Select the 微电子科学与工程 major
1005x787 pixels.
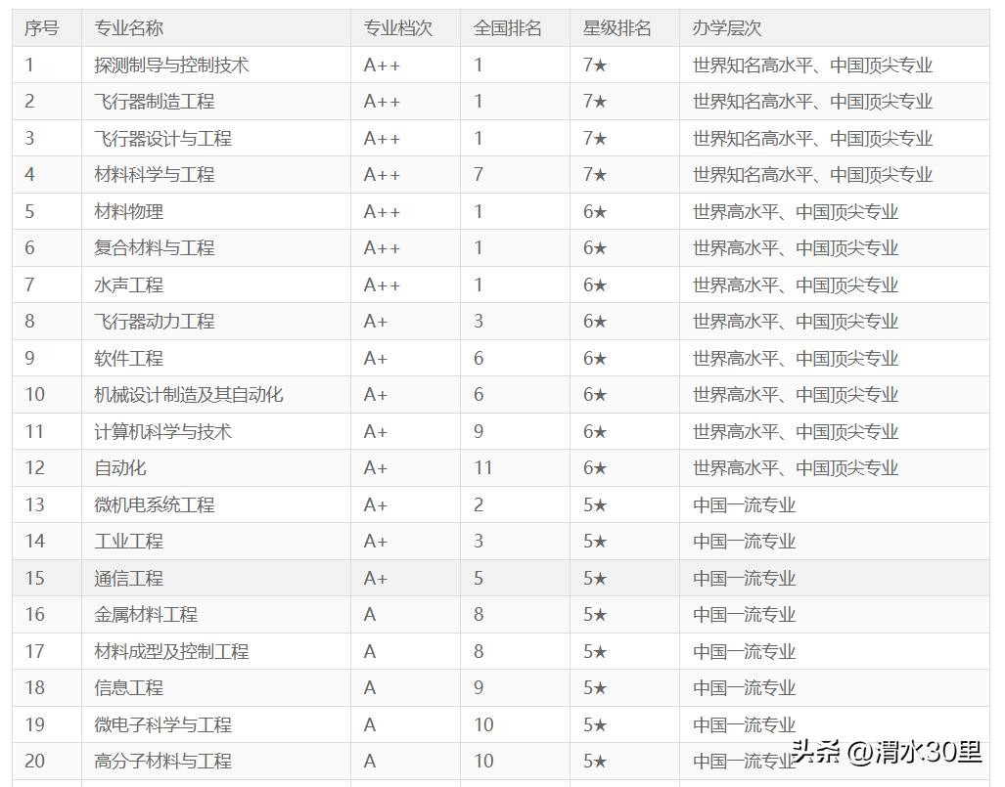[162, 725]
